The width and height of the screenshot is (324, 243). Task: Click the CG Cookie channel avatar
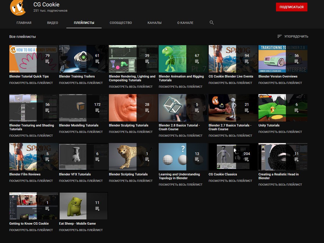point(18,8)
